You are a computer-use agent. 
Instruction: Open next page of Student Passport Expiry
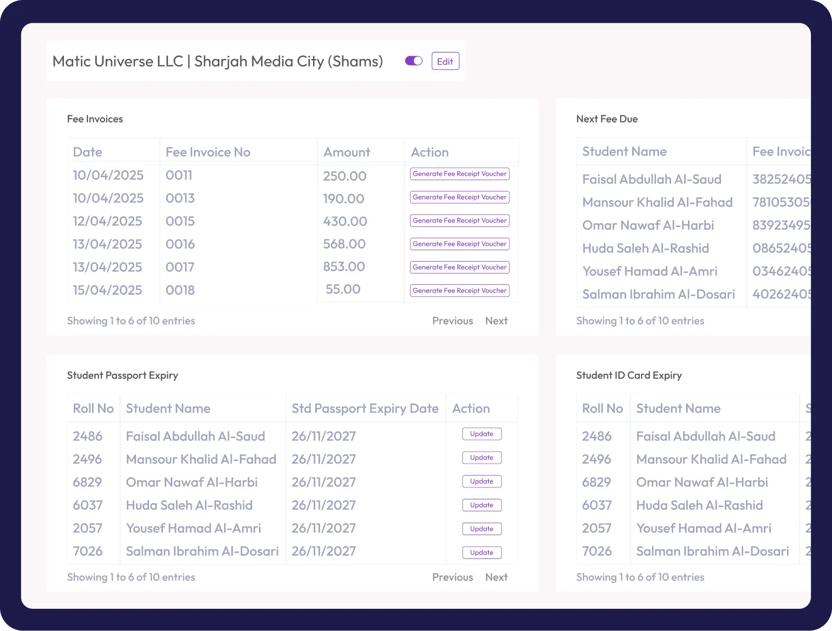point(496,577)
